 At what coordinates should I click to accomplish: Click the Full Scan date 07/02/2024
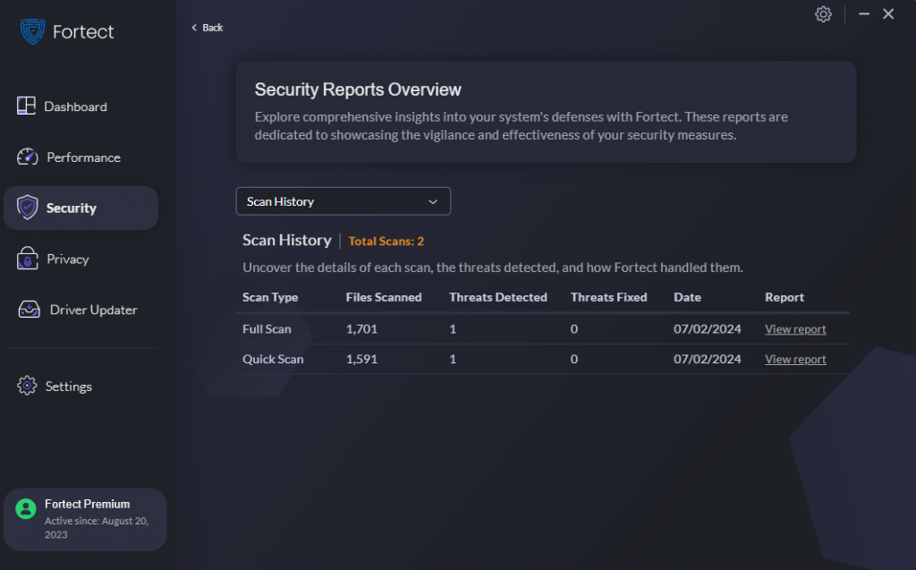pyautogui.click(x=707, y=329)
